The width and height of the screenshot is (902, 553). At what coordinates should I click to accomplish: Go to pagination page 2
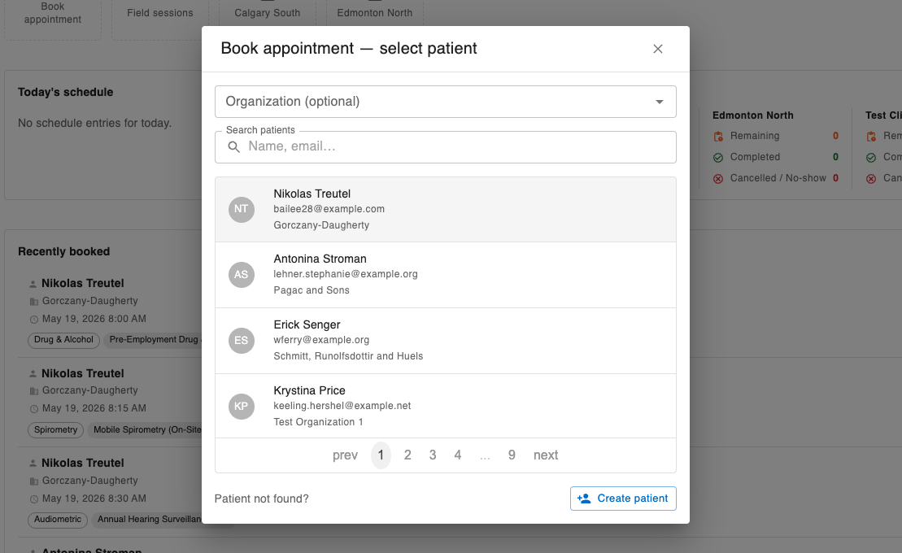pos(407,455)
